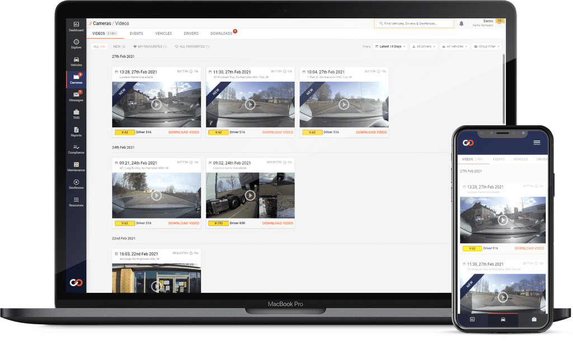Tap the phone bottom bar briefcase icon

coord(534,319)
